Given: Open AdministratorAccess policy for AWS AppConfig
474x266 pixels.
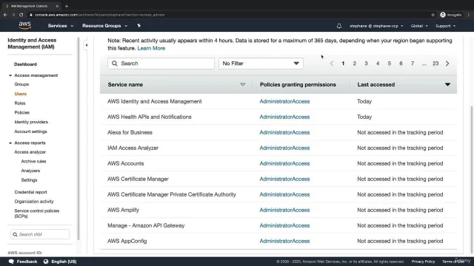Looking at the screenshot, I should pos(284,241).
